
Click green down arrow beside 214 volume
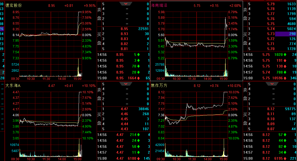point(138,135)
